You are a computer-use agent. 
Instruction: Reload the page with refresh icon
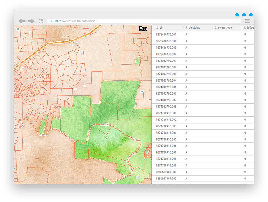point(41,21)
